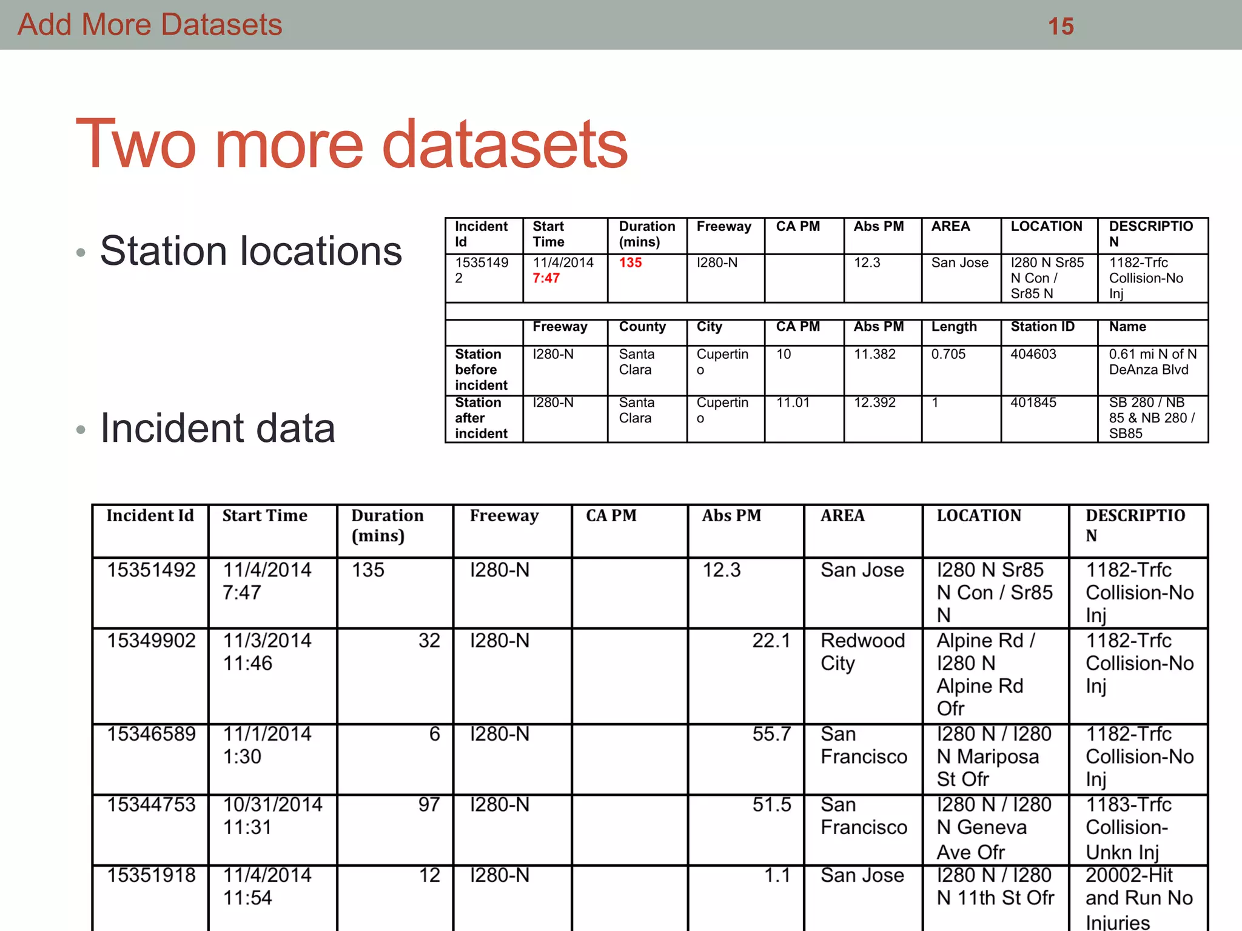This screenshot has height=931, width=1242.
Task: Click Abs PM value 55.7
Action: (771, 734)
